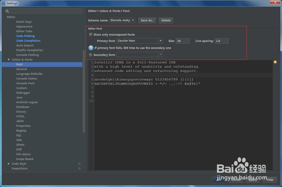
Task: Select Appearance in settings tree
Action: (24, 26)
